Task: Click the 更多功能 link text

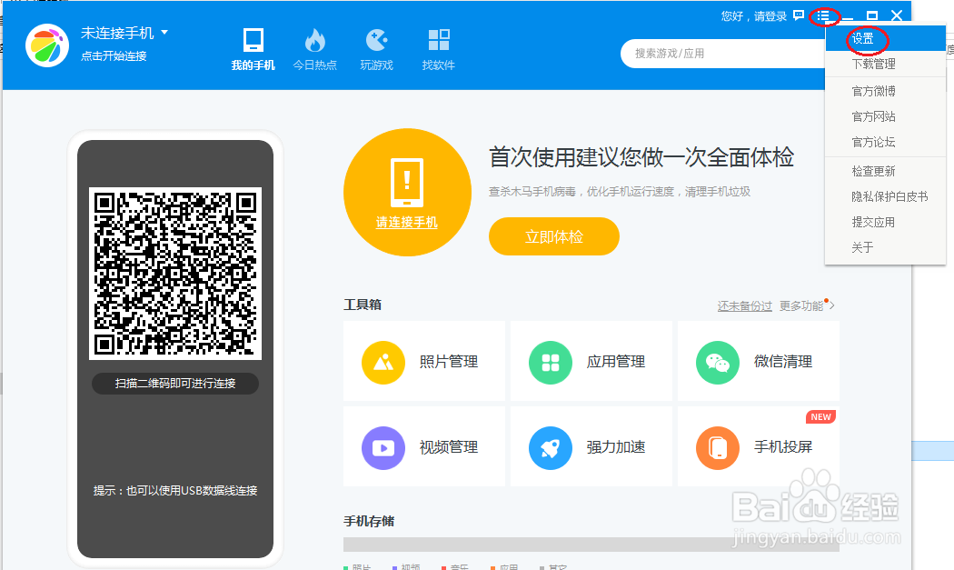Action: [x=801, y=305]
